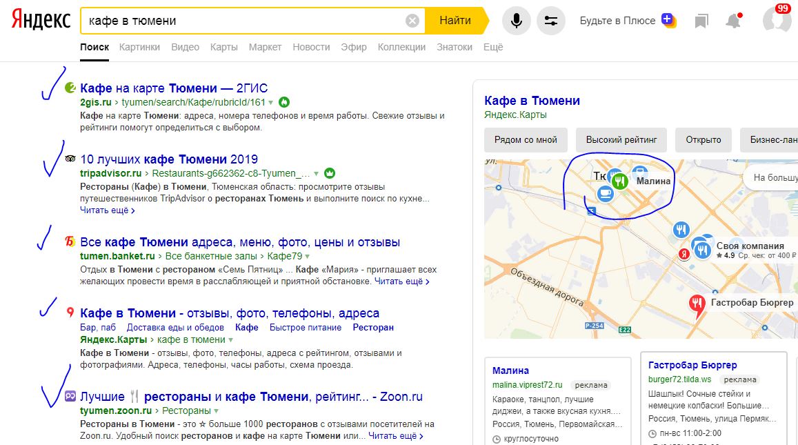Open 'Все кафе Тюмени адреса, меню' result

(x=240, y=242)
